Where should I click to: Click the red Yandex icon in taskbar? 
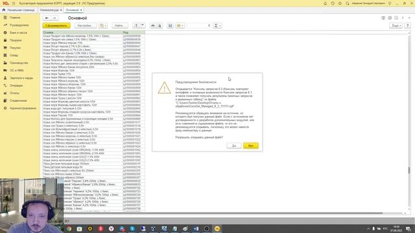pos(101,228)
